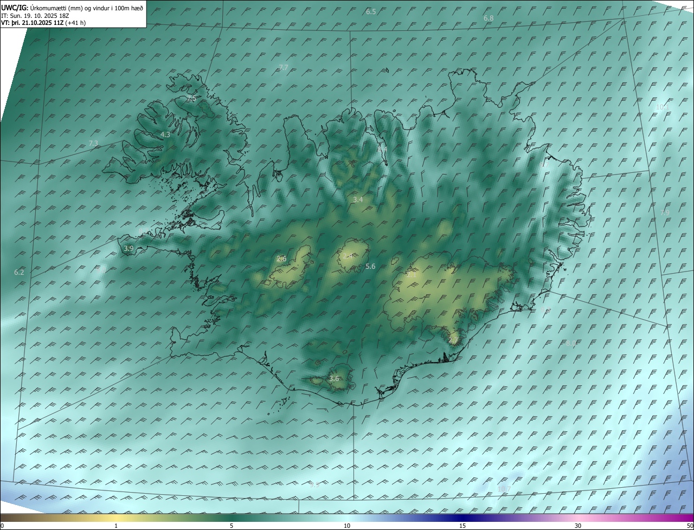
Task: Click the 3.4 value in north-central Iceland
Action: pos(358,200)
